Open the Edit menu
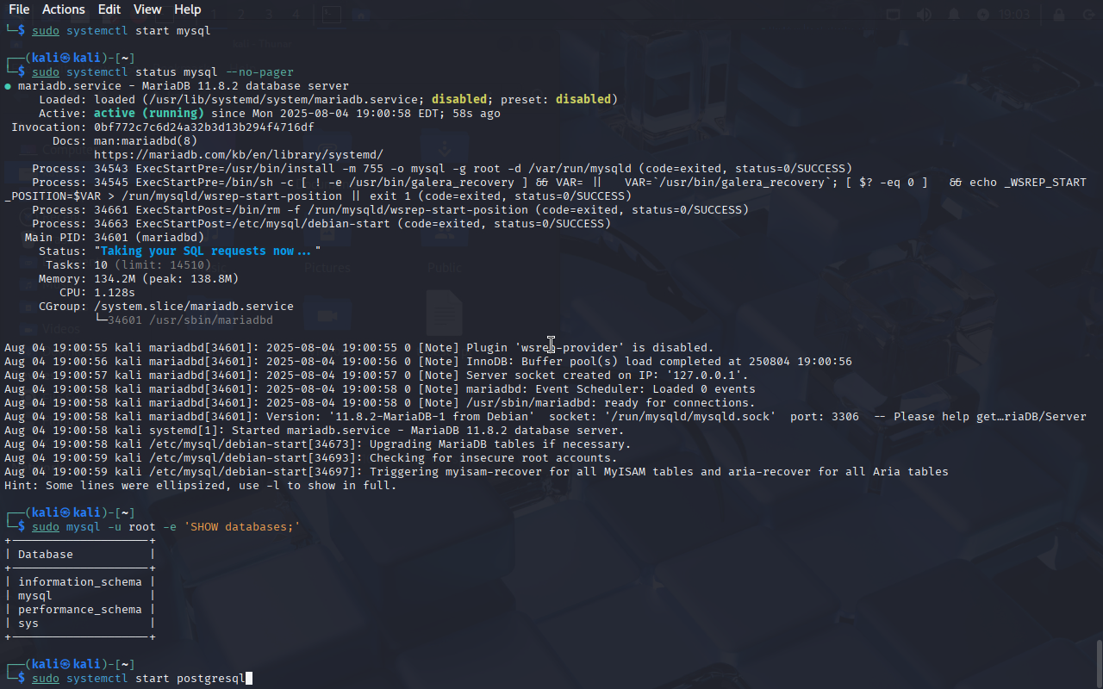Viewport: 1103px width, 689px height. [109, 9]
